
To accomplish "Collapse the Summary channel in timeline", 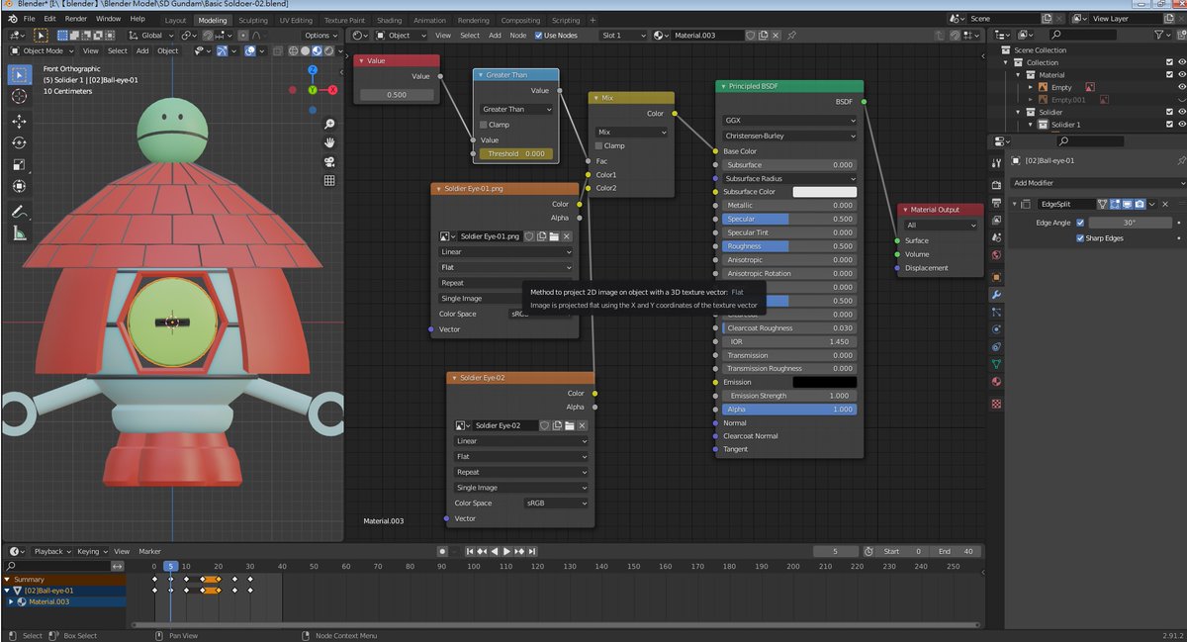I will coord(8,579).
